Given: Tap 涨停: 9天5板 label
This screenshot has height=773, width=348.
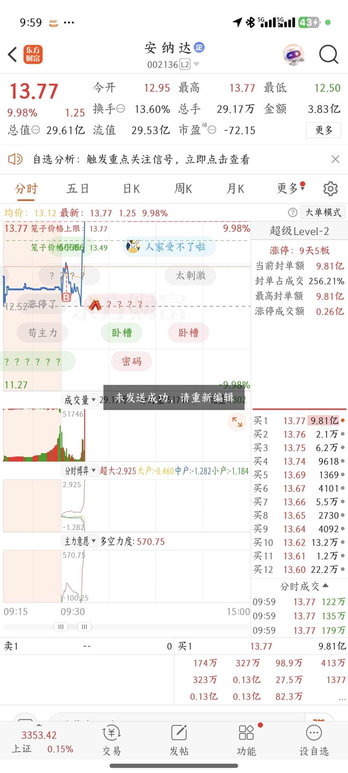Looking at the screenshot, I should click(299, 250).
